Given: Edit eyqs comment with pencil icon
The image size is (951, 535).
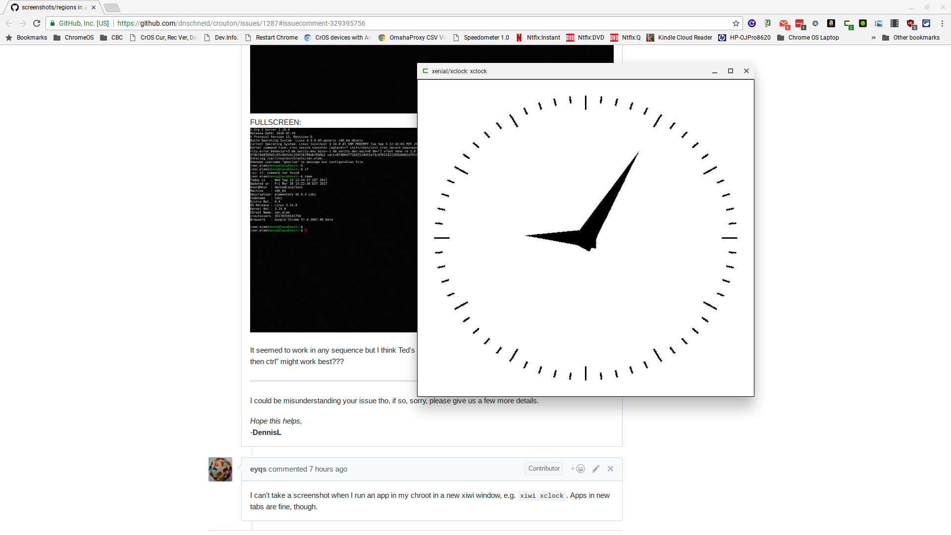Looking at the screenshot, I should click(596, 469).
